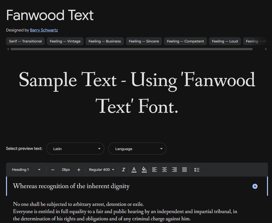This screenshot has width=272, height=223.
Task: Click the 'No one shall be subjected' paragraph line
Action: [78, 204]
